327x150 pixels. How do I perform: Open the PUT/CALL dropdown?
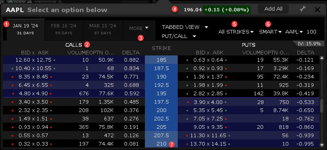click(179, 36)
